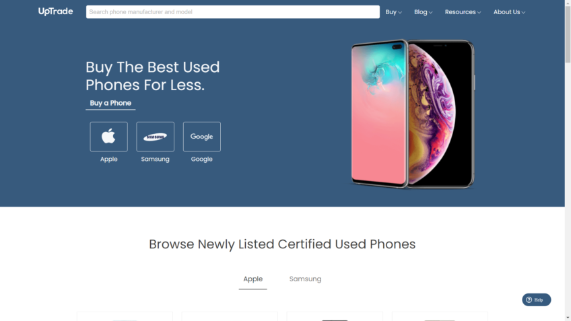Choose the Google logo icon box
Viewport: 571px width, 321px height.
[202, 137]
